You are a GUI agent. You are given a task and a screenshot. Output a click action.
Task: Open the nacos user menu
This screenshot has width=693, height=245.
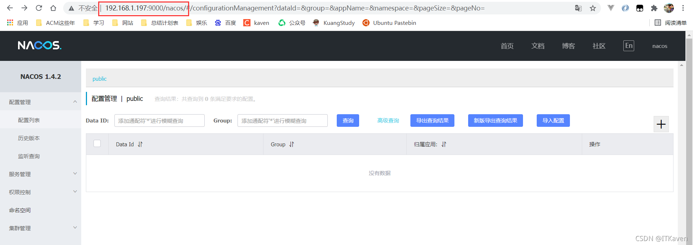pos(660,46)
